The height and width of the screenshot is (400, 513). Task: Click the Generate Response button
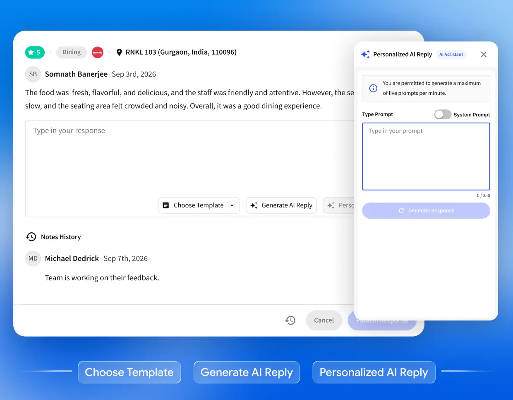click(x=426, y=210)
